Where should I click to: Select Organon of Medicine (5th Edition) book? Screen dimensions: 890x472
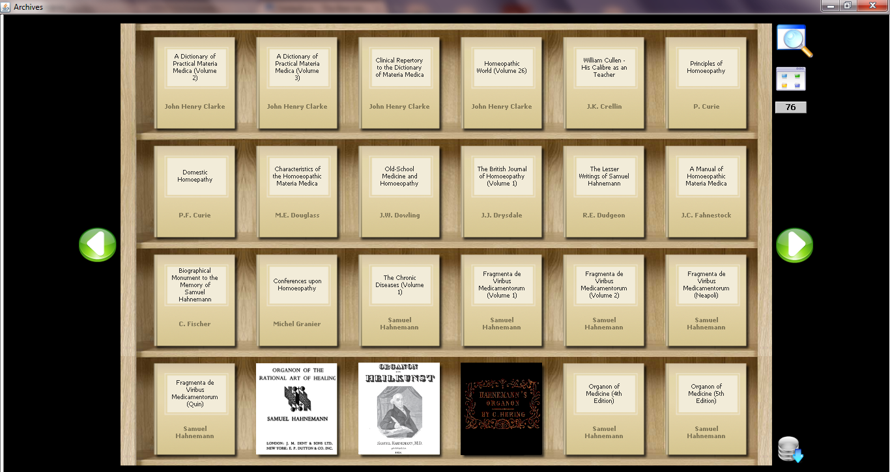click(x=706, y=409)
